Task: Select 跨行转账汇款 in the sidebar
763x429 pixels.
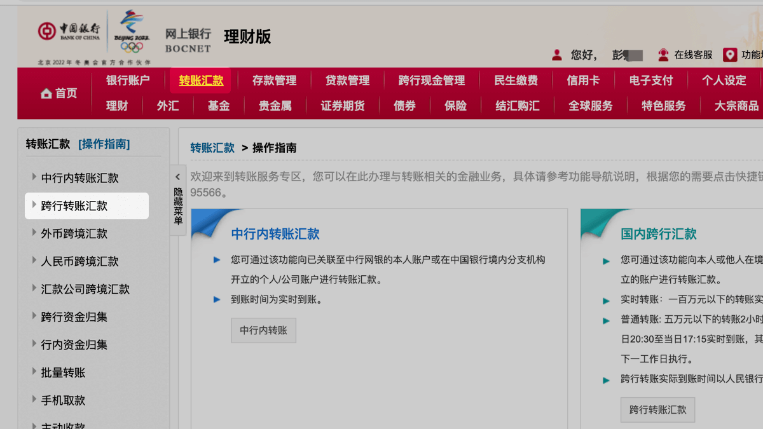Action: 74,206
